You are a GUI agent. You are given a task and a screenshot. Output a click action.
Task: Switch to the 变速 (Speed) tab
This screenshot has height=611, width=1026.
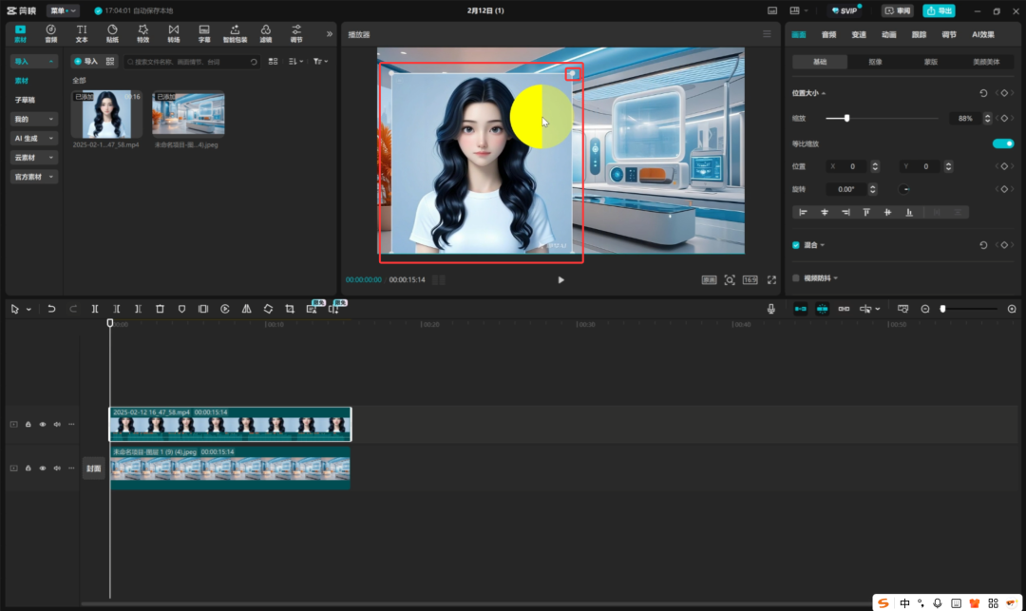[859, 34]
